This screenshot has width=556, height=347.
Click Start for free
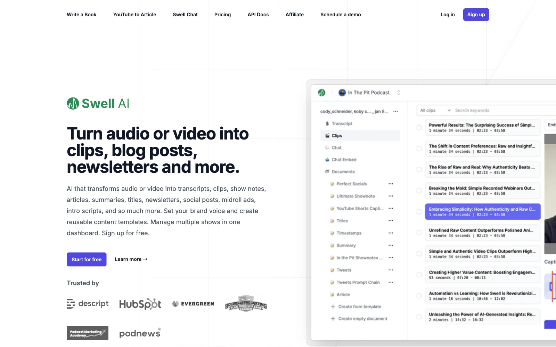(87, 259)
